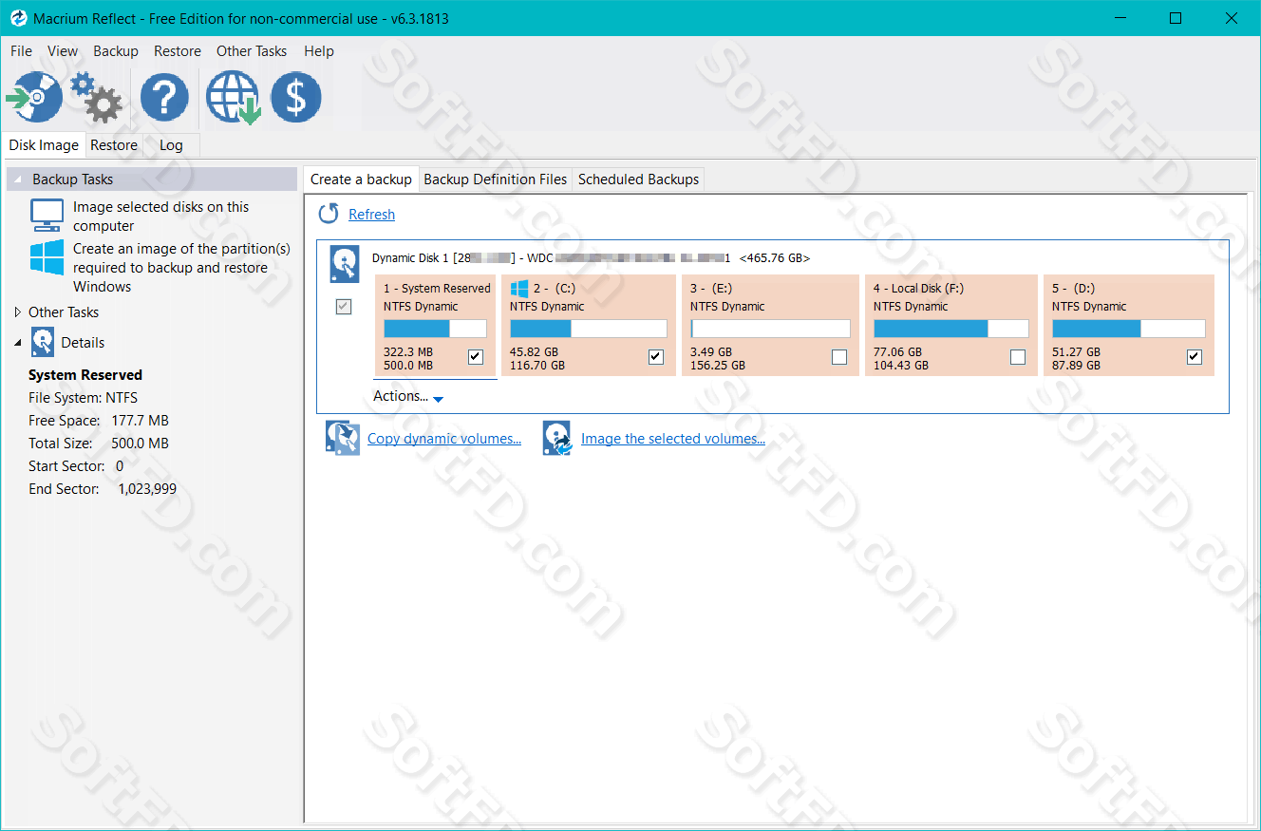Select the '5 - (D:)' partition label
This screenshot has height=831, width=1261.
1074,288
